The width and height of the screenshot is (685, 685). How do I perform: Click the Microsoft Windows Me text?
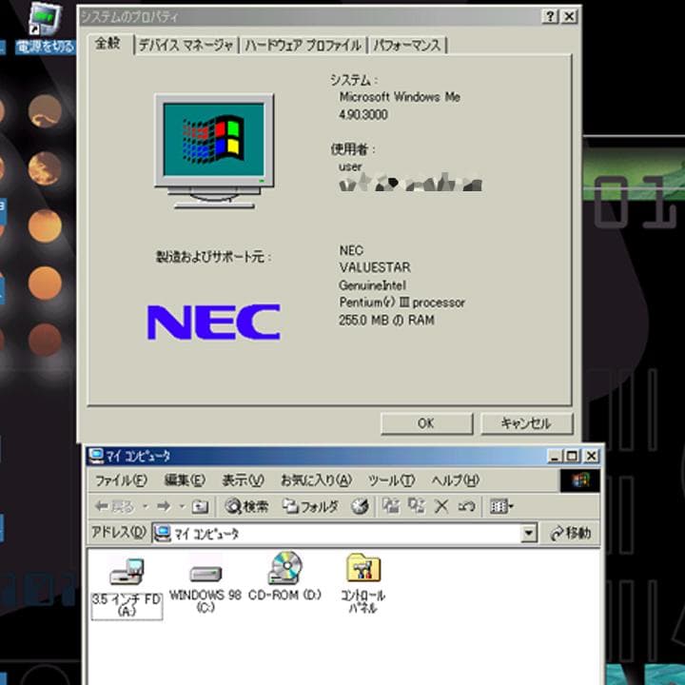[400, 97]
